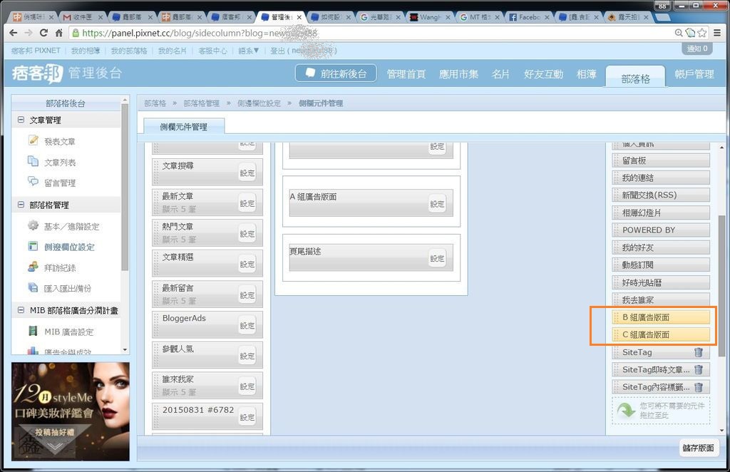Open 設定 for the BloggerAds widget
This screenshot has width=730, height=472.
pos(247,325)
